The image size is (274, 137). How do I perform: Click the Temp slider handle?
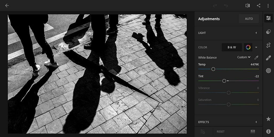coord(213,69)
